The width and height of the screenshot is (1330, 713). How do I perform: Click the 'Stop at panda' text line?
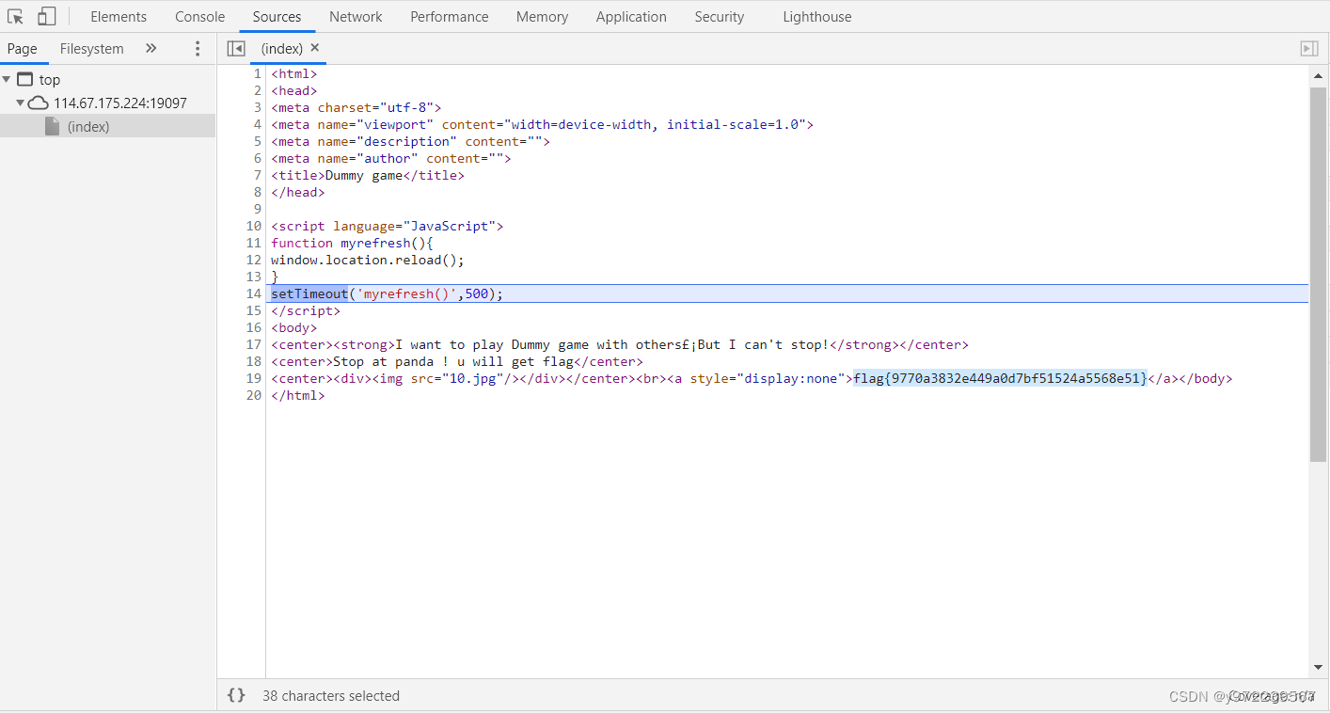457,361
